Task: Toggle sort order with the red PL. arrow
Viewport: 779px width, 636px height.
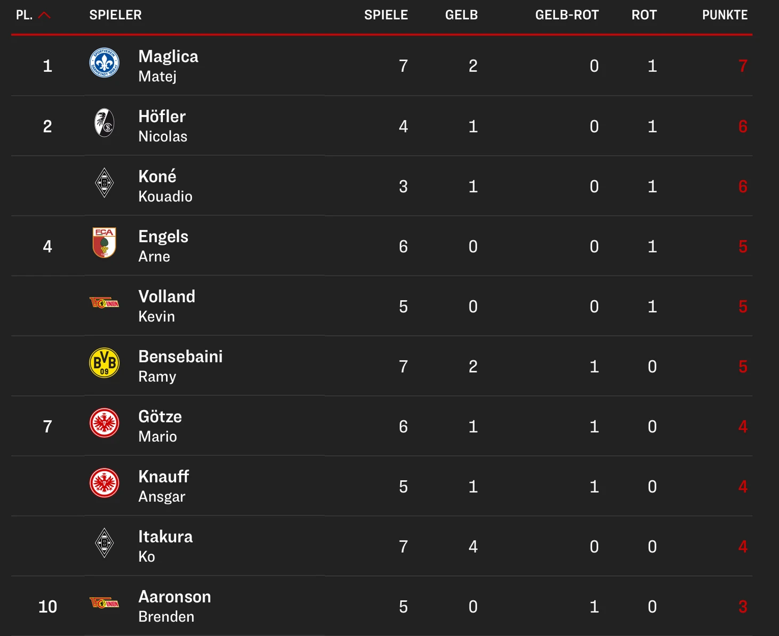Action: (x=44, y=15)
